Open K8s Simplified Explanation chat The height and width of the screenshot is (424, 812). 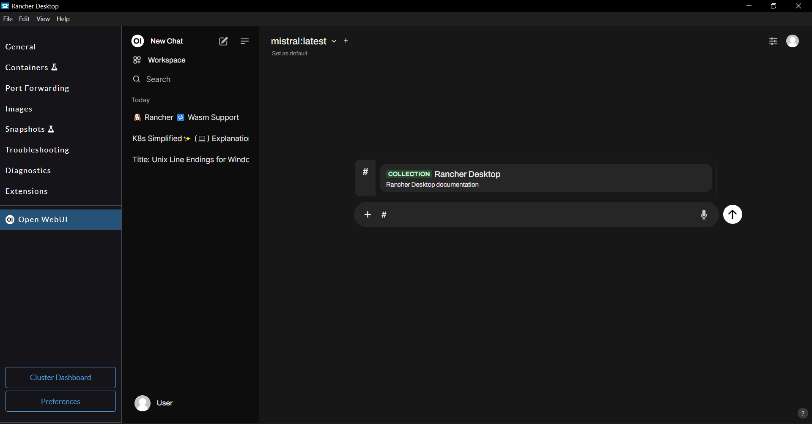pyautogui.click(x=190, y=139)
